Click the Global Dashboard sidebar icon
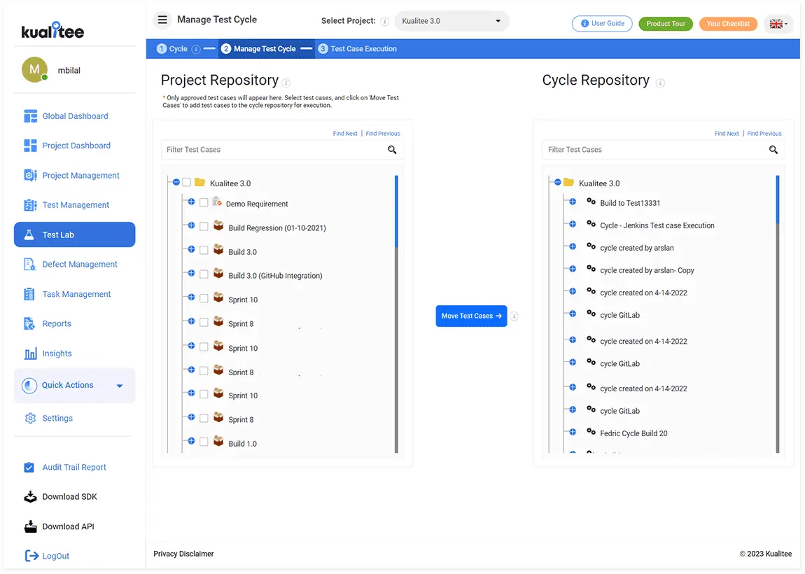This screenshot has width=805, height=574. click(30, 116)
